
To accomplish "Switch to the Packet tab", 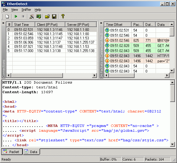I will [12, 152].
